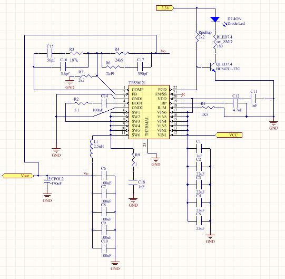
Task: Click the Vo net label near R4
Action: (x=163, y=51)
